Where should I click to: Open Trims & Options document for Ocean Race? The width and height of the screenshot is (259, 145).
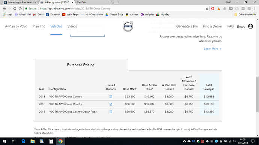111,112
